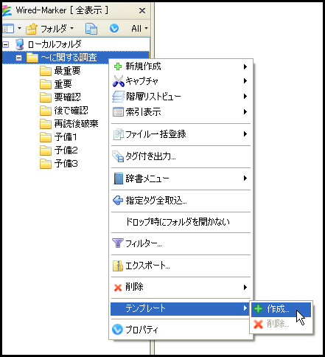Select the 重要 folder label
The image size is (325, 357).
point(63,84)
